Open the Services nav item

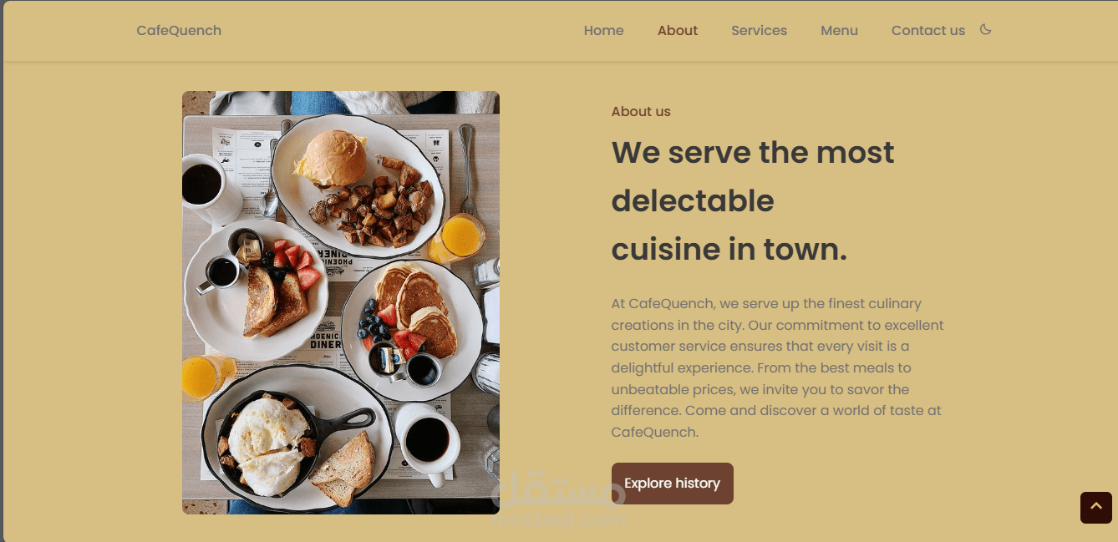[x=759, y=31]
